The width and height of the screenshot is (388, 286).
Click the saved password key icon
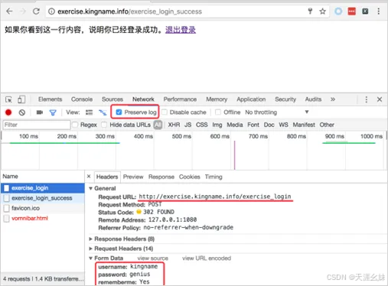(310, 11)
